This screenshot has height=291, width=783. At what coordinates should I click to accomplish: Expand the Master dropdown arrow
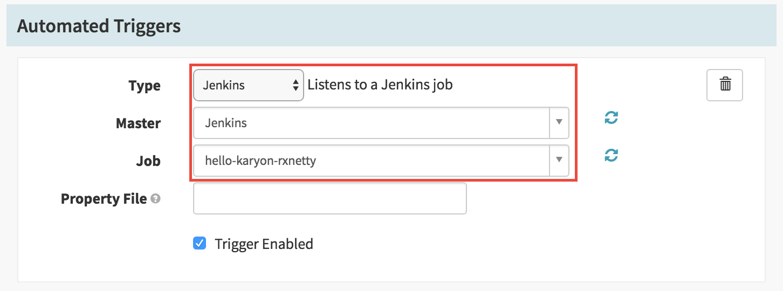point(559,123)
